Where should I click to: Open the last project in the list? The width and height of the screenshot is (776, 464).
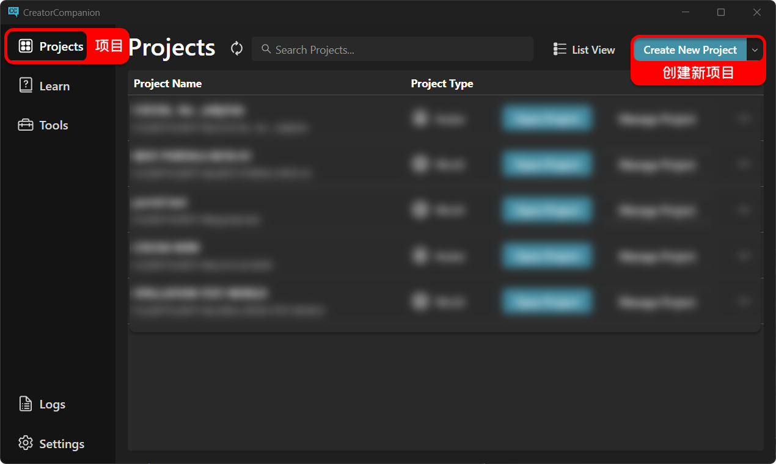tap(547, 302)
